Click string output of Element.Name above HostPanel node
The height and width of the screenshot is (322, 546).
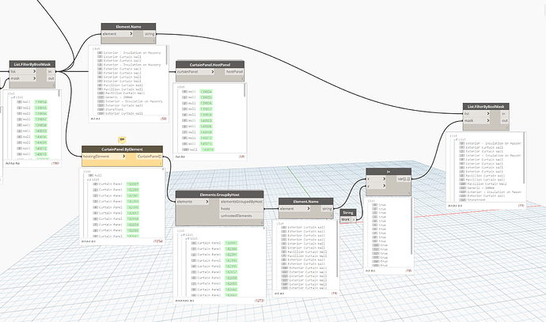150,34
